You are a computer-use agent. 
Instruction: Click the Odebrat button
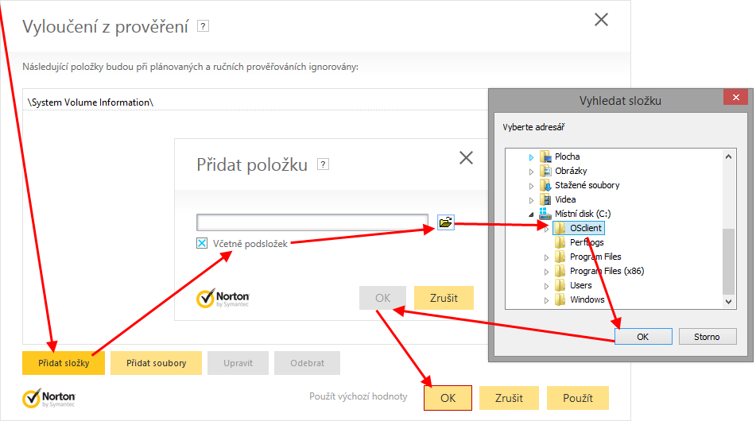(307, 363)
